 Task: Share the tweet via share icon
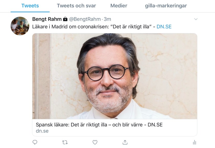coord(125,142)
